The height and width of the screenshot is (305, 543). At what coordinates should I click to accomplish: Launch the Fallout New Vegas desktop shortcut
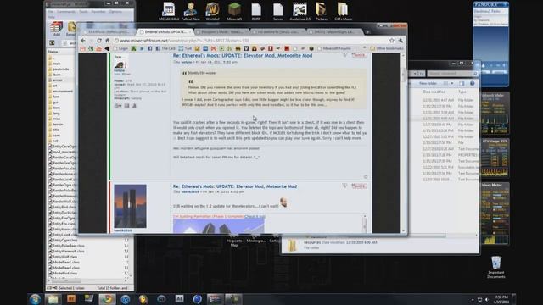(x=190, y=11)
